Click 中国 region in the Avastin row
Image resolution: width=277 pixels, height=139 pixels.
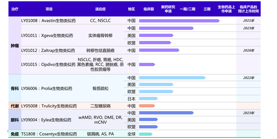click(x=131, y=21)
